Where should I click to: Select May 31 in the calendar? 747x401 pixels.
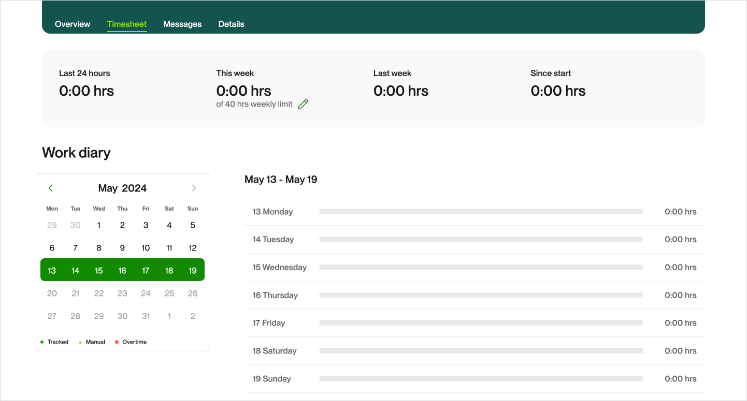(x=146, y=316)
